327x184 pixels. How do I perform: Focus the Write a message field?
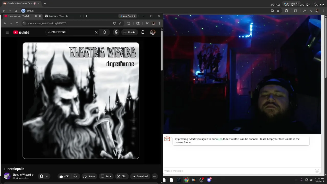point(239,171)
